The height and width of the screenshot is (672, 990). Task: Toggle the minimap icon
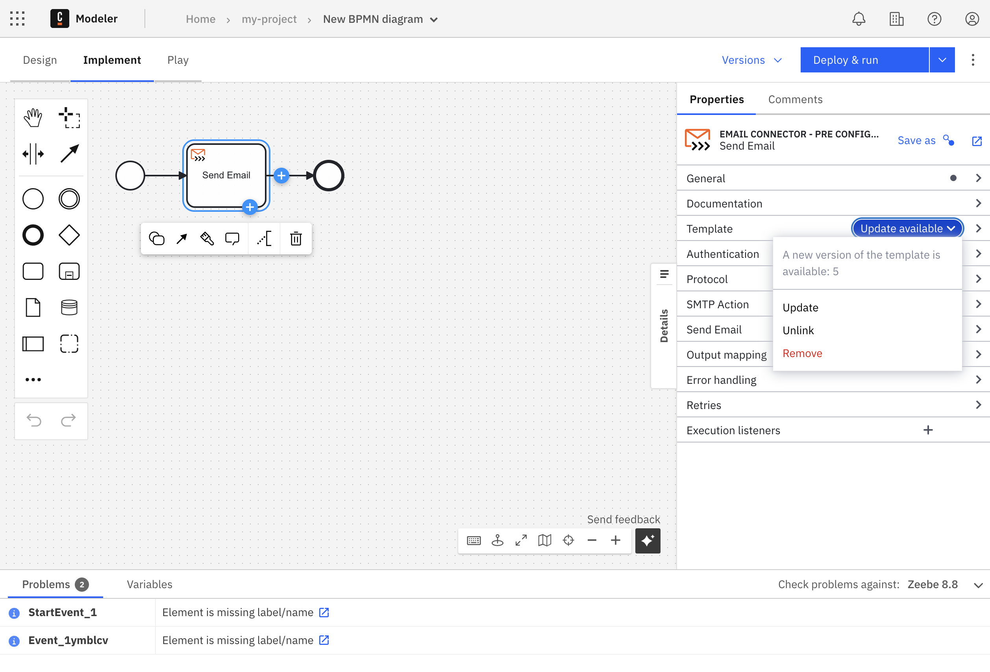(544, 541)
